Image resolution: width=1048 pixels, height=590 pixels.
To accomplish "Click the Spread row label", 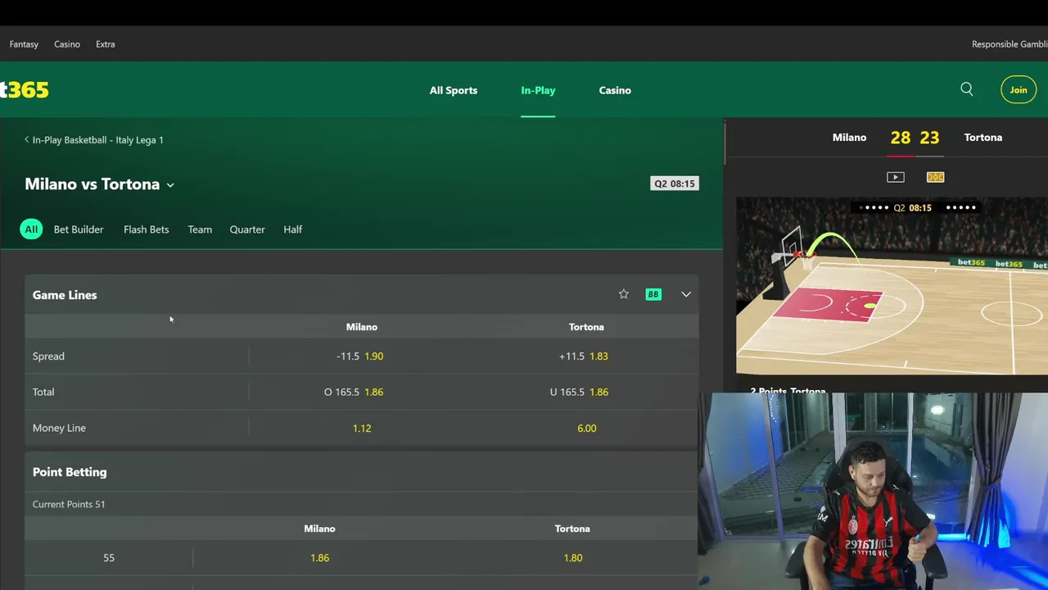I will click(48, 356).
